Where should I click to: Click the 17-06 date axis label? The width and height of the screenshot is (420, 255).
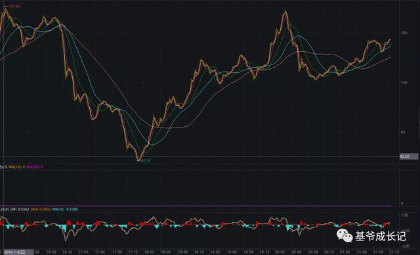coord(100,252)
